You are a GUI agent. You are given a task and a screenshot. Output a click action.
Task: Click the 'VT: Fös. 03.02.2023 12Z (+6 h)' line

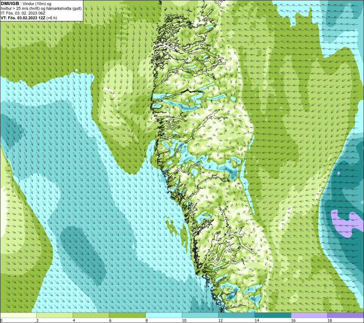tap(29, 18)
